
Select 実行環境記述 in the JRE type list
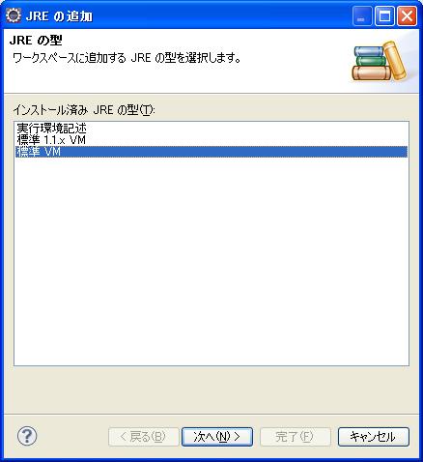click(51, 129)
